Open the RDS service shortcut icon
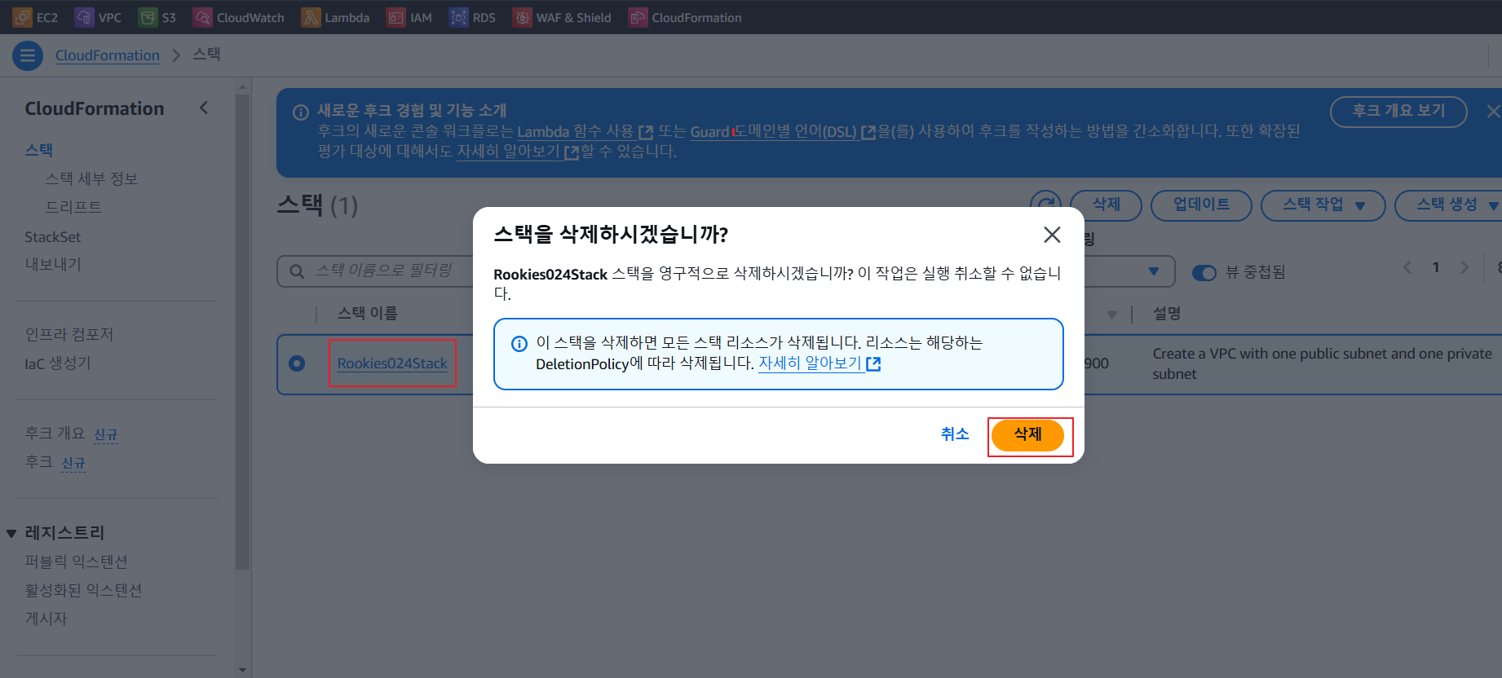This screenshot has height=678, width=1502. pos(459,17)
